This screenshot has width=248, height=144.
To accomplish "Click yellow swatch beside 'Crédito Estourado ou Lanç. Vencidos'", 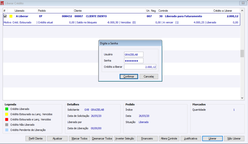I will [x=7, y=114].
